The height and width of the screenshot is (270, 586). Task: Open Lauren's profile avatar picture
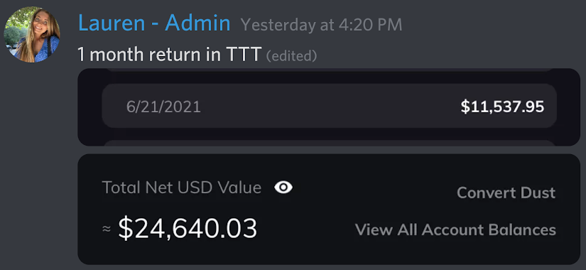[x=32, y=34]
